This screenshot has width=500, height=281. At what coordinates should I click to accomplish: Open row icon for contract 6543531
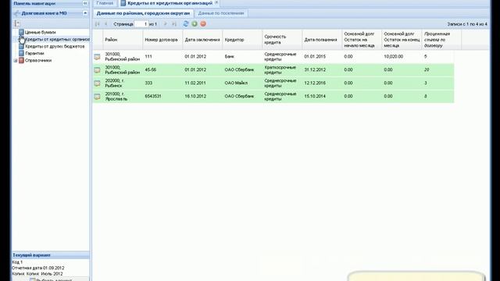[x=97, y=96]
